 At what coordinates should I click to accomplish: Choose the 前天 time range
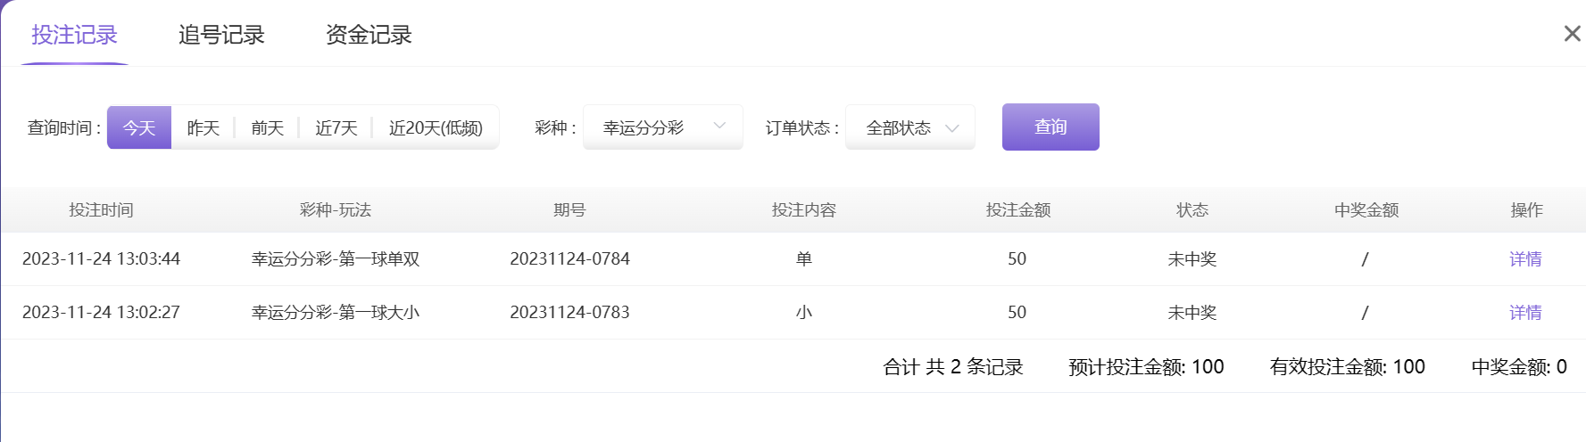(268, 127)
